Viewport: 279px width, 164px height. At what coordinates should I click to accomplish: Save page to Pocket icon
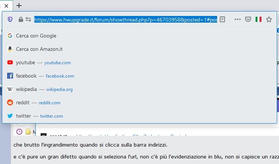coord(248,19)
